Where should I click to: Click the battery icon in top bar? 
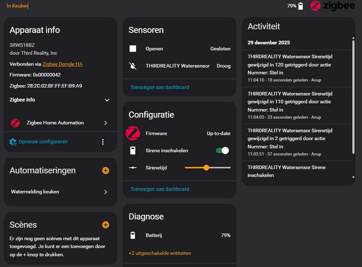pos(301,6)
